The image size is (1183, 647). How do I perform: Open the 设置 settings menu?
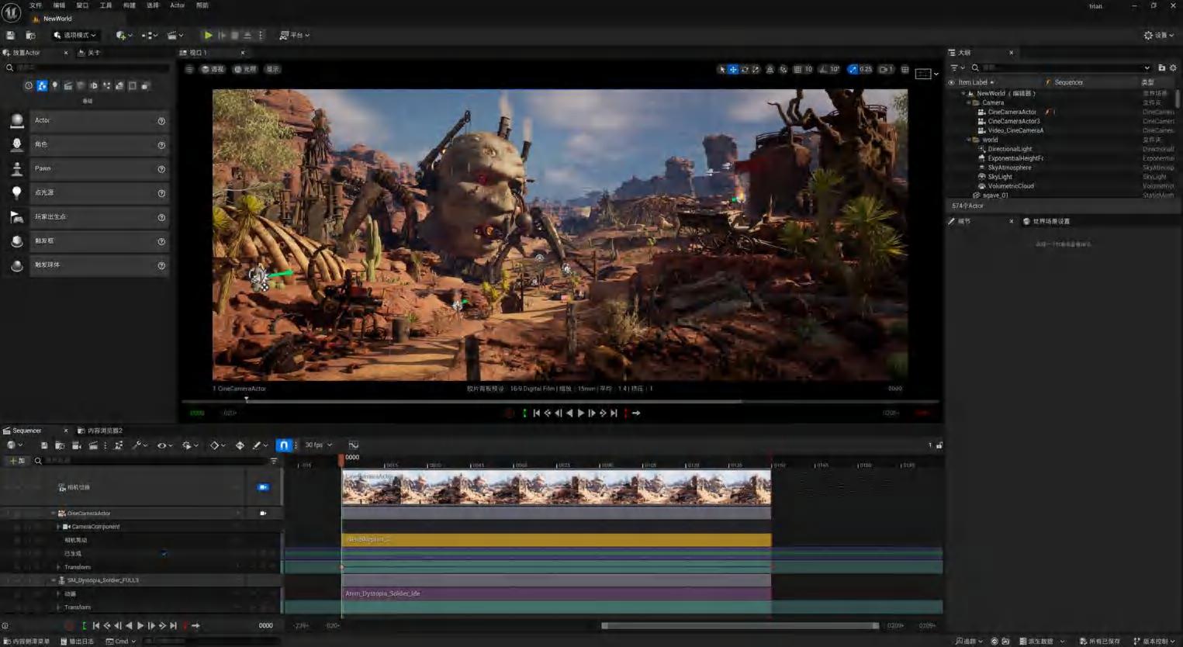1159,35
